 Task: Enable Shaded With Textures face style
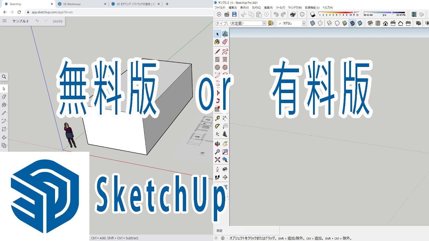[352, 23]
